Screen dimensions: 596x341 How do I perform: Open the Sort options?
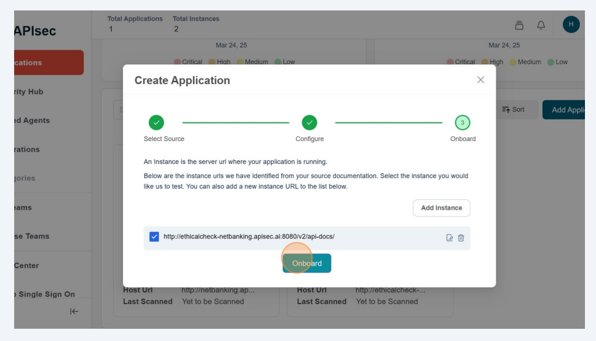(x=514, y=110)
